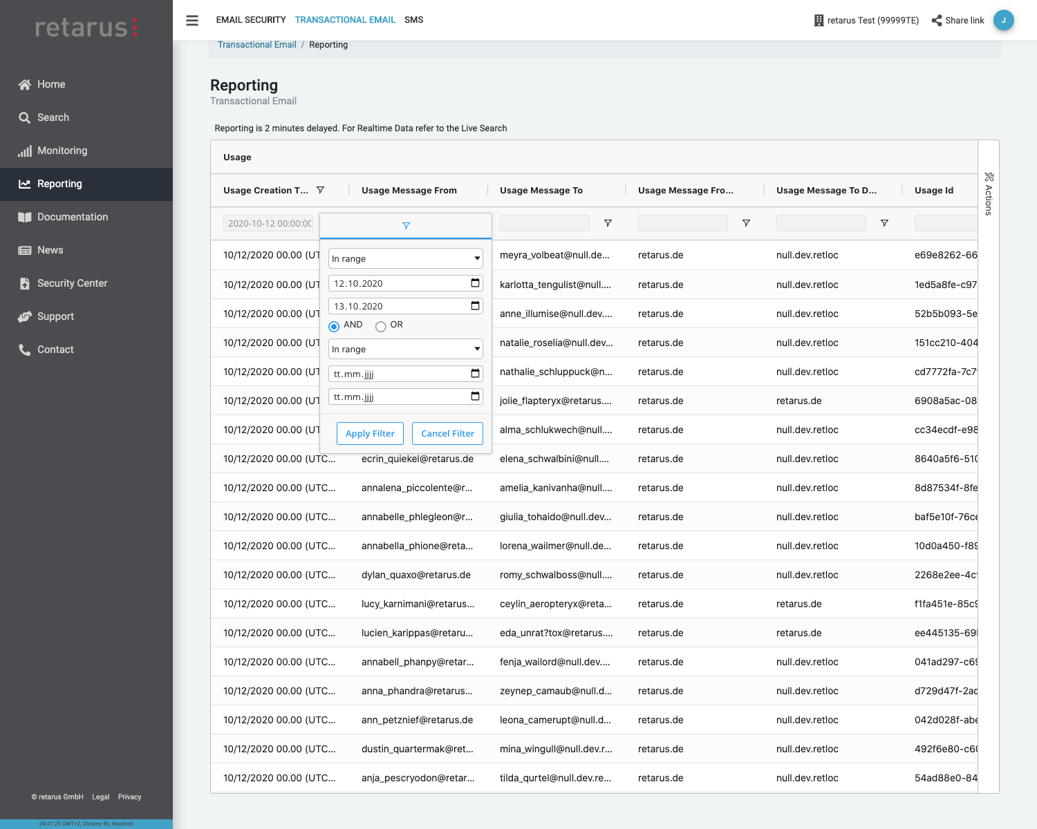The height and width of the screenshot is (829, 1037).
Task: Click the retarus logo
Action: point(86,27)
